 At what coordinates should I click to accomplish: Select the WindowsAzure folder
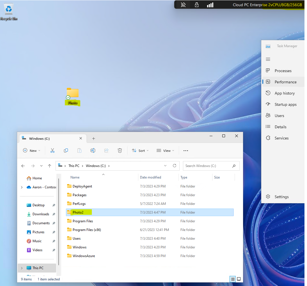(x=150, y=256)
